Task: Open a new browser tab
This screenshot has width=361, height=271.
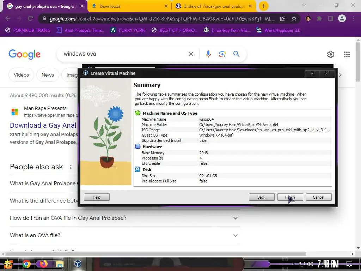Action: tap(264, 6)
